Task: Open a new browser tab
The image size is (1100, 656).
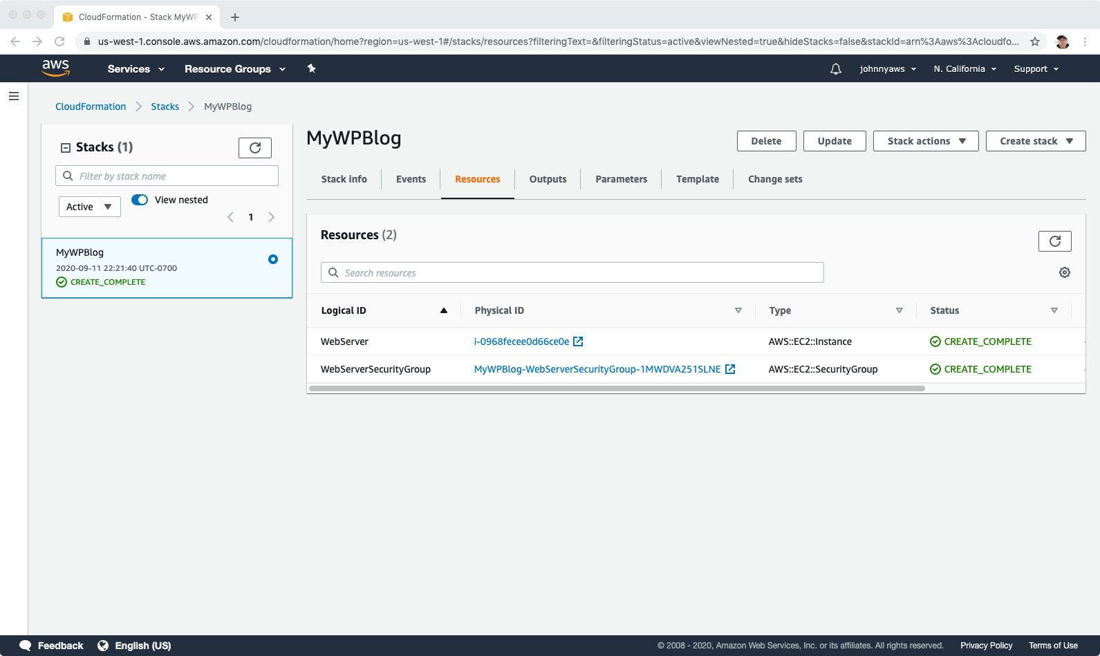Action: coord(235,17)
